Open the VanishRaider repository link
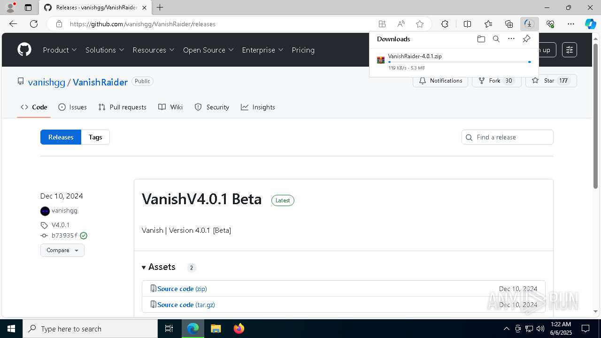601x338 pixels. [100, 82]
